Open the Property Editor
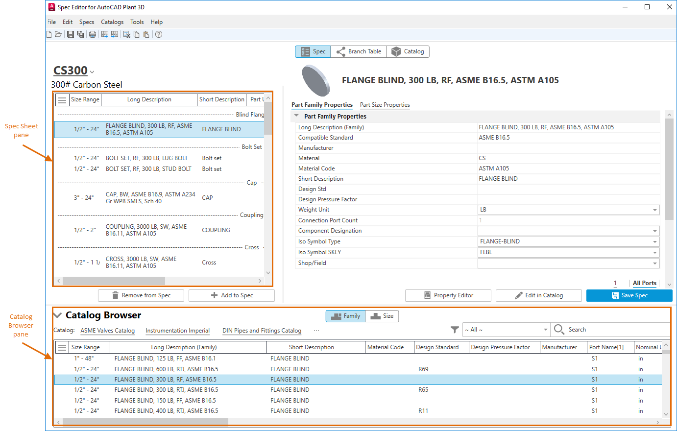The width and height of the screenshot is (677, 431). 448,295
